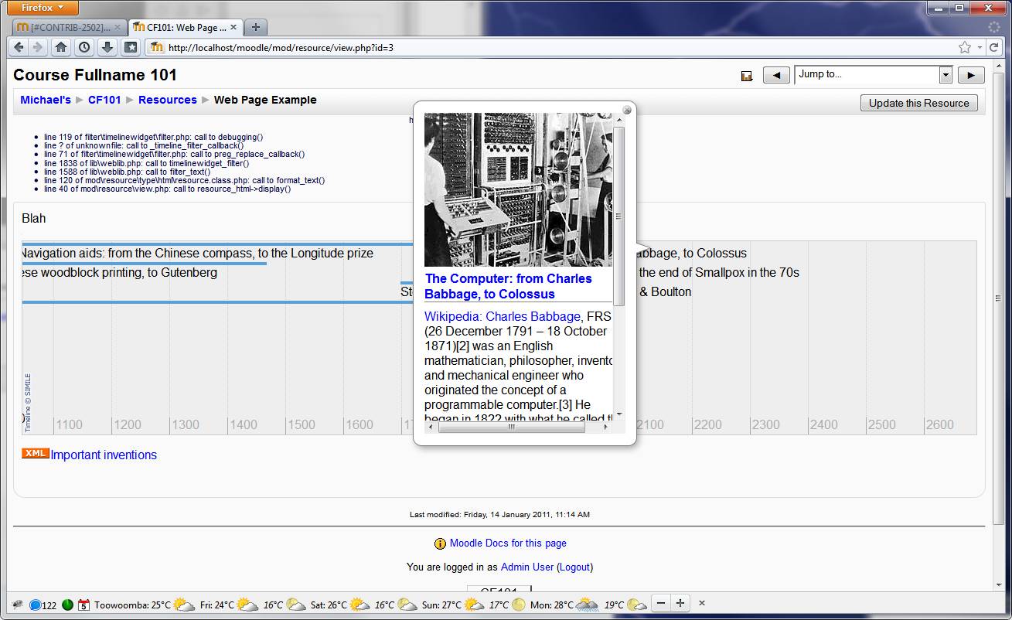Click the page's vertical scrollbar thumb
This screenshot has width=1012, height=620.
pyautogui.click(x=998, y=298)
